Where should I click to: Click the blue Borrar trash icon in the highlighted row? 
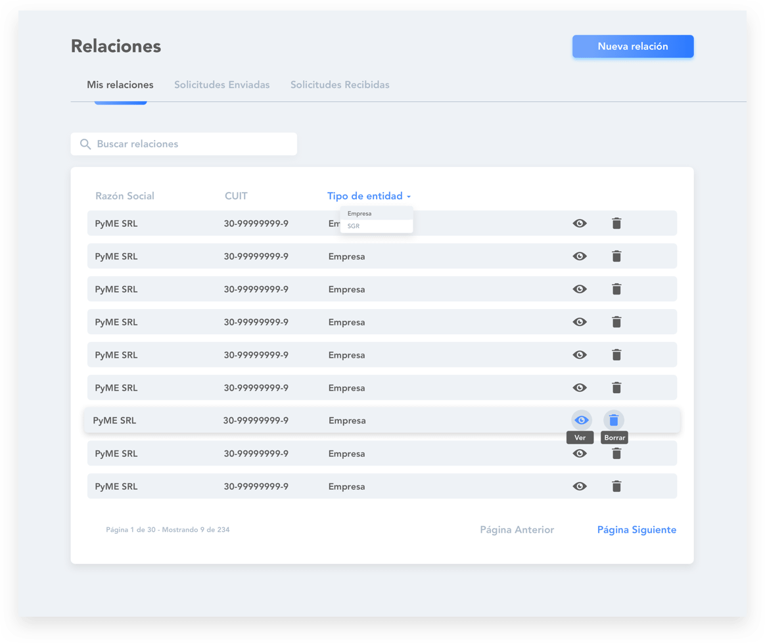click(x=614, y=420)
